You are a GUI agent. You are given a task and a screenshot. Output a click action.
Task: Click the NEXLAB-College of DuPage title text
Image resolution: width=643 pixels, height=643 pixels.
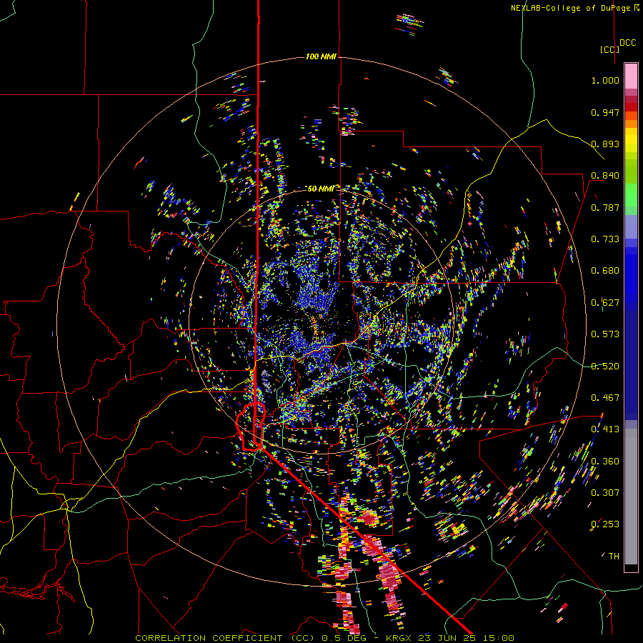574,8
